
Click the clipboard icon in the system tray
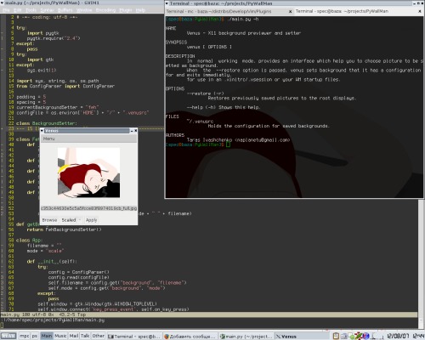(x=336, y=336)
